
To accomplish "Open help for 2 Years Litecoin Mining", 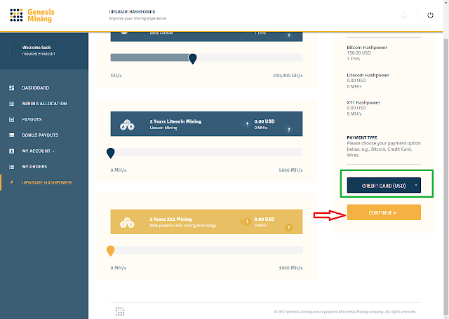I will click(288, 130).
